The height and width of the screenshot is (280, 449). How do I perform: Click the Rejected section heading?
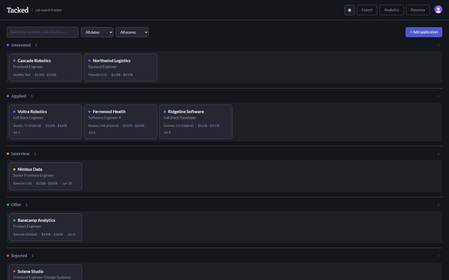point(19,256)
